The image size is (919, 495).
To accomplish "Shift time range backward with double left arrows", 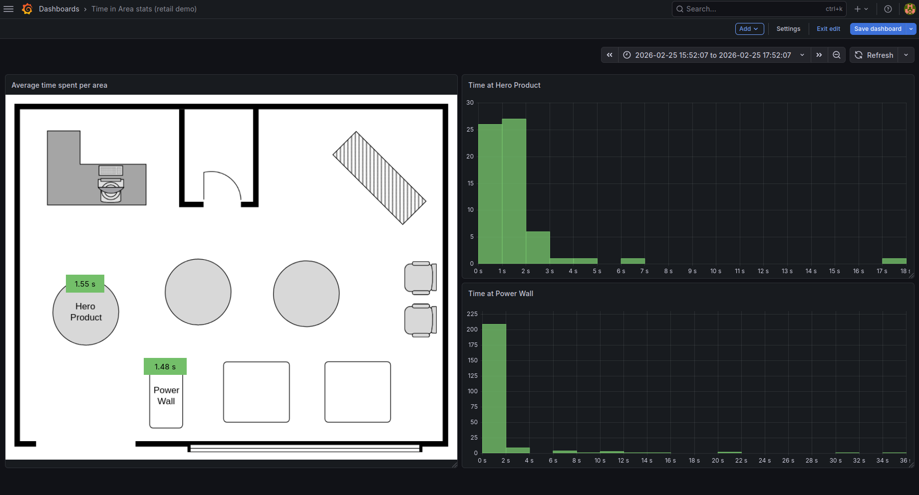I will [x=610, y=55].
